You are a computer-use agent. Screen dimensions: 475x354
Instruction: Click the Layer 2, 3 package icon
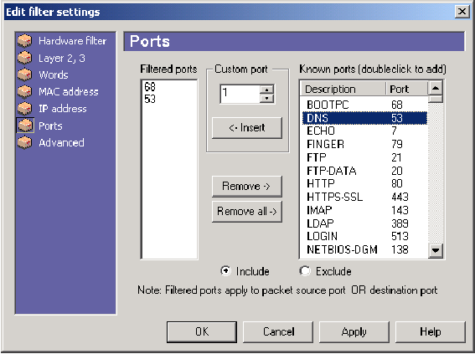tap(24, 58)
